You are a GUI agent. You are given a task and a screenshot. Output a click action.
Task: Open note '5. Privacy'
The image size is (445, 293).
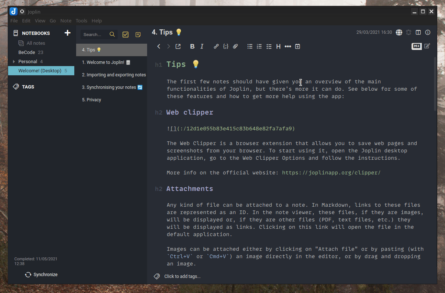pos(111,100)
